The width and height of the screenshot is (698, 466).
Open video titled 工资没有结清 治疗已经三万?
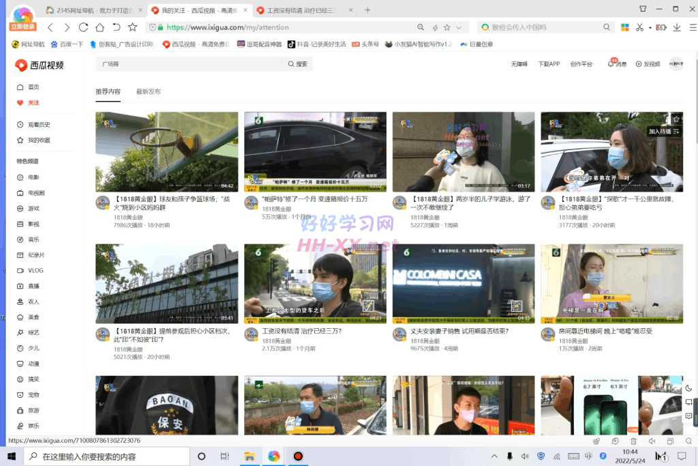pyautogui.click(x=302, y=331)
